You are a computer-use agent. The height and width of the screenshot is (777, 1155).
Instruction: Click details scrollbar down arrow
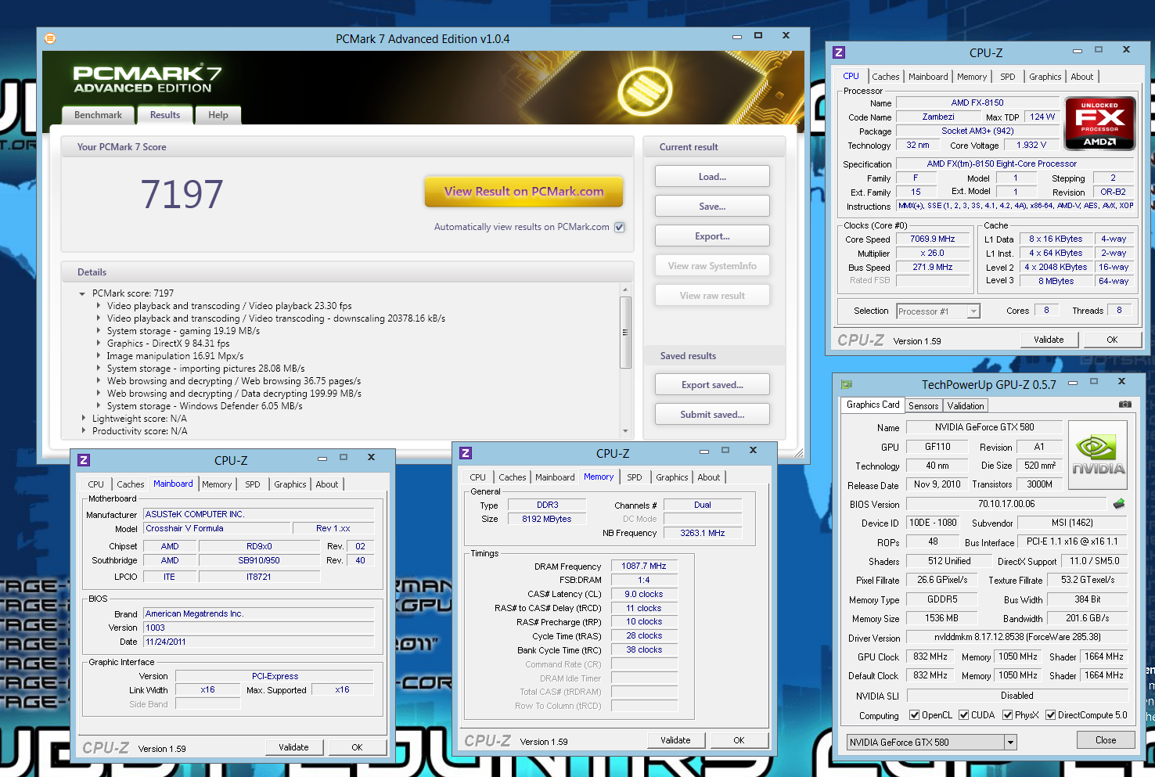pyautogui.click(x=625, y=431)
